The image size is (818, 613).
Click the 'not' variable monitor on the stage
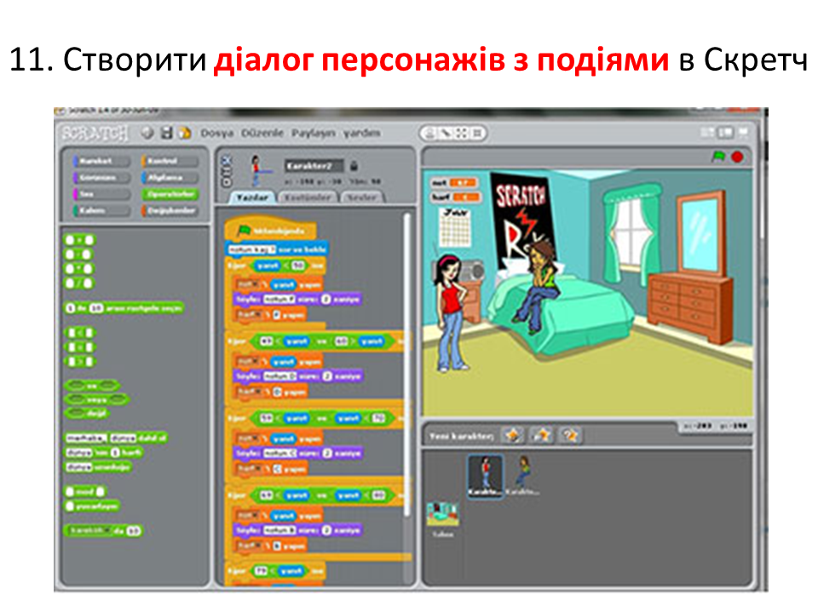tap(453, 182)
